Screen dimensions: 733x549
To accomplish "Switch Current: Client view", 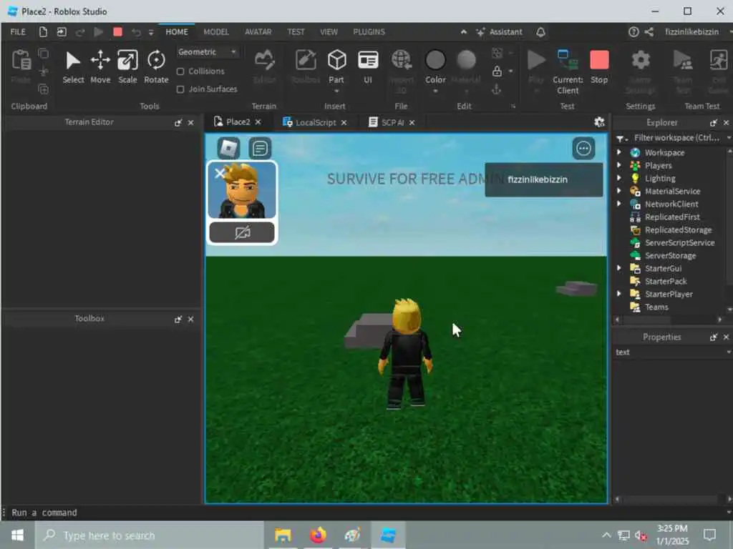I will 568,72.
